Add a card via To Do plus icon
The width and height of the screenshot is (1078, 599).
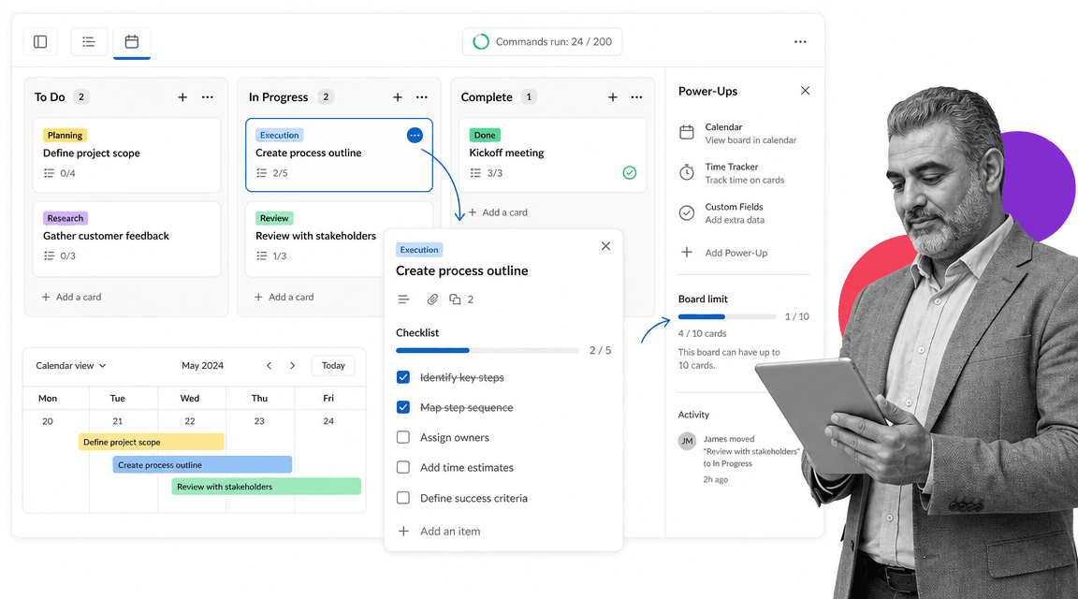click(x=182, y=97)
